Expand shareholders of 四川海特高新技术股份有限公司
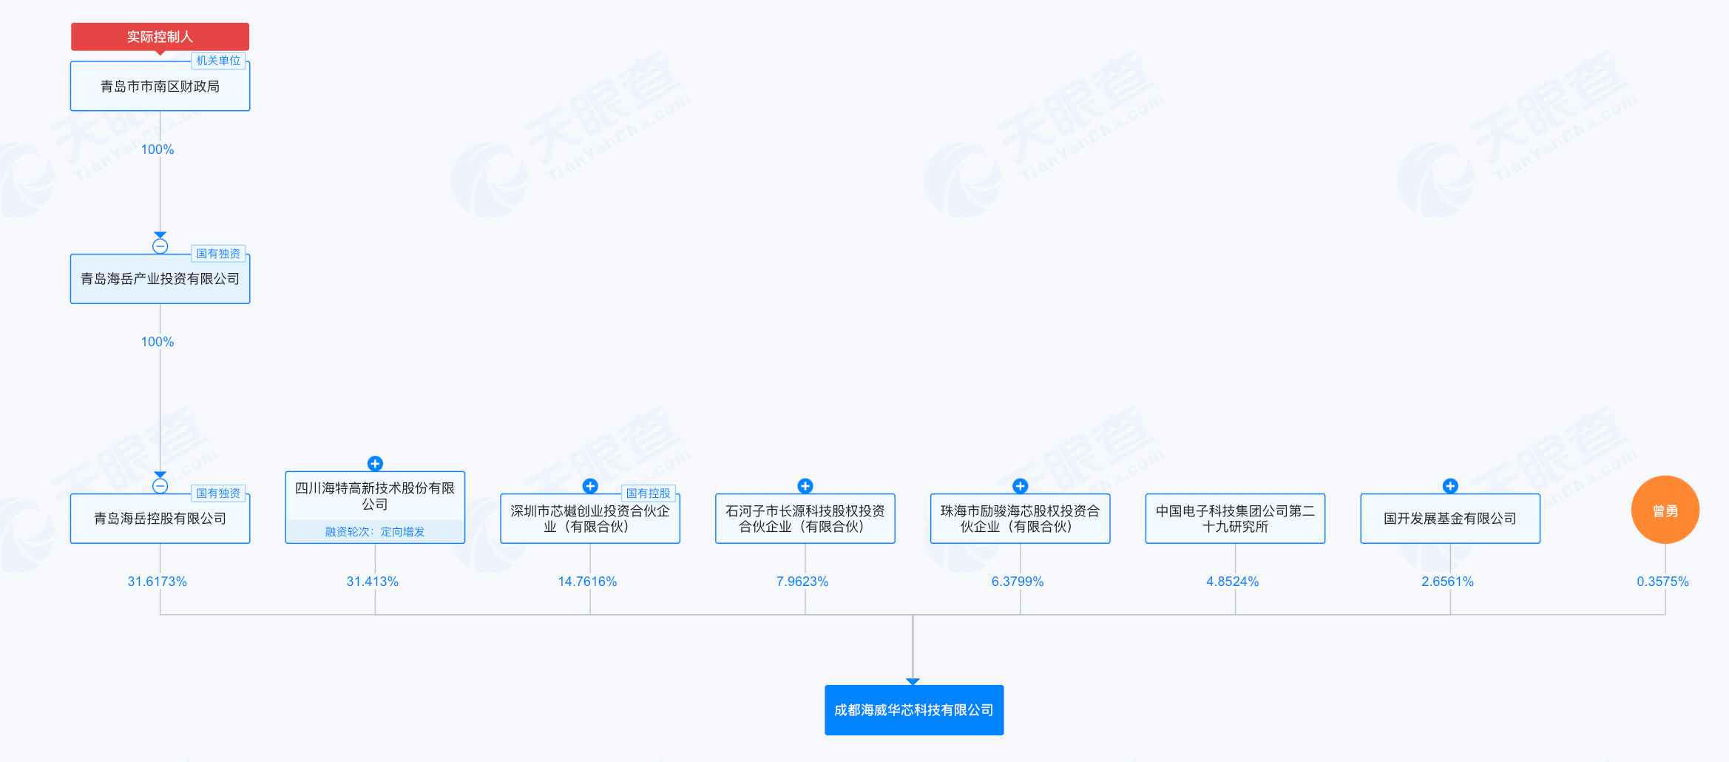Image resolution: width=1729 pixels, height=762 pixels. point(375,464)
